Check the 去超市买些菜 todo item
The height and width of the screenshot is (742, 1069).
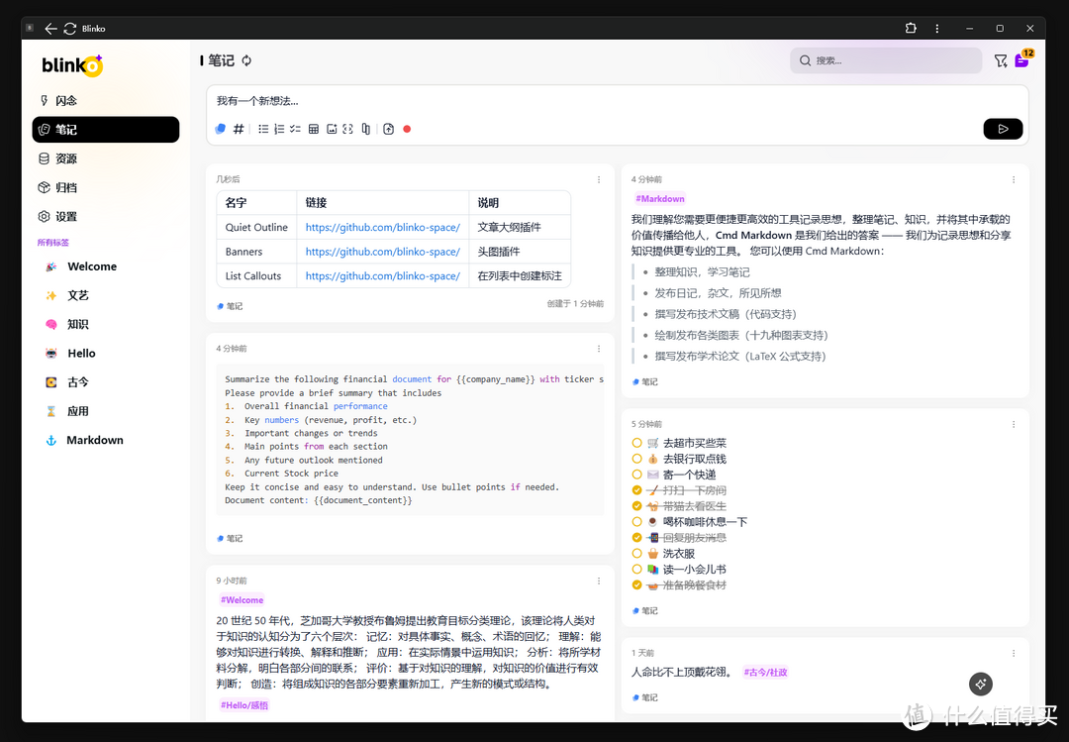click(x=636, y=443)
